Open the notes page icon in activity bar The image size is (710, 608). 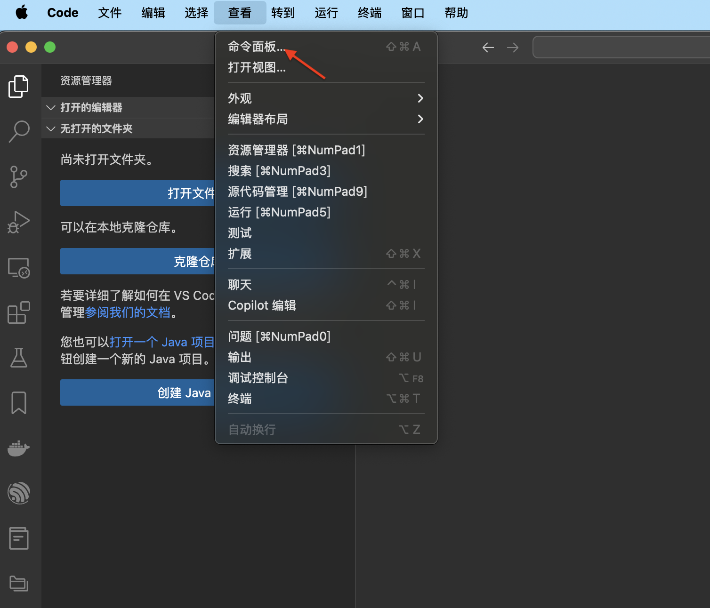click(19, 538)
